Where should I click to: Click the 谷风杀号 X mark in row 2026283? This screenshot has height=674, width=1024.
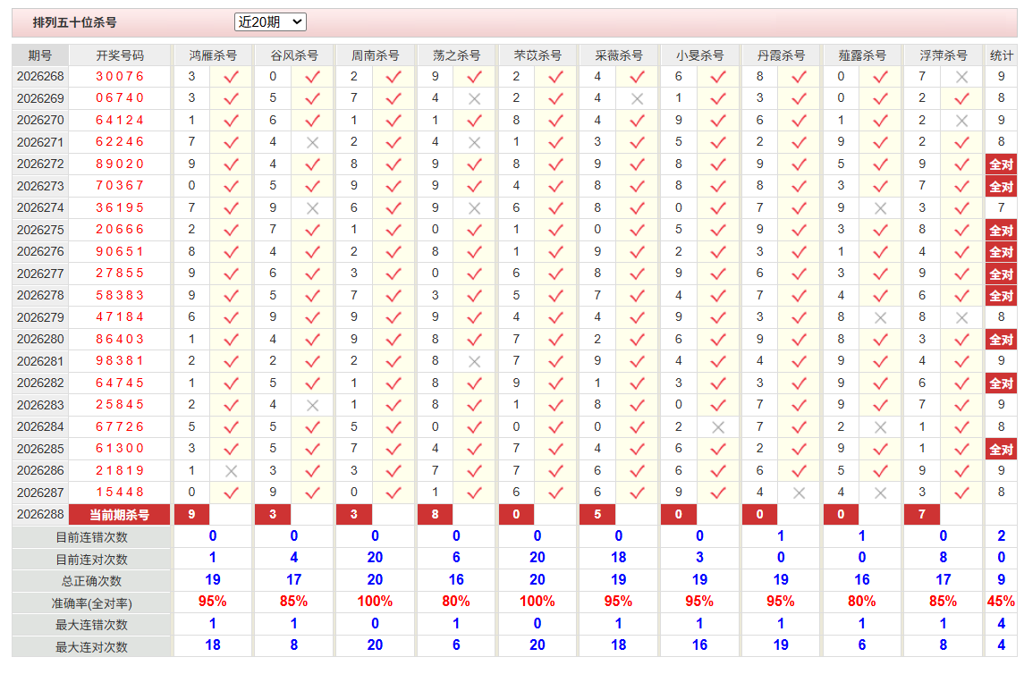312,405
